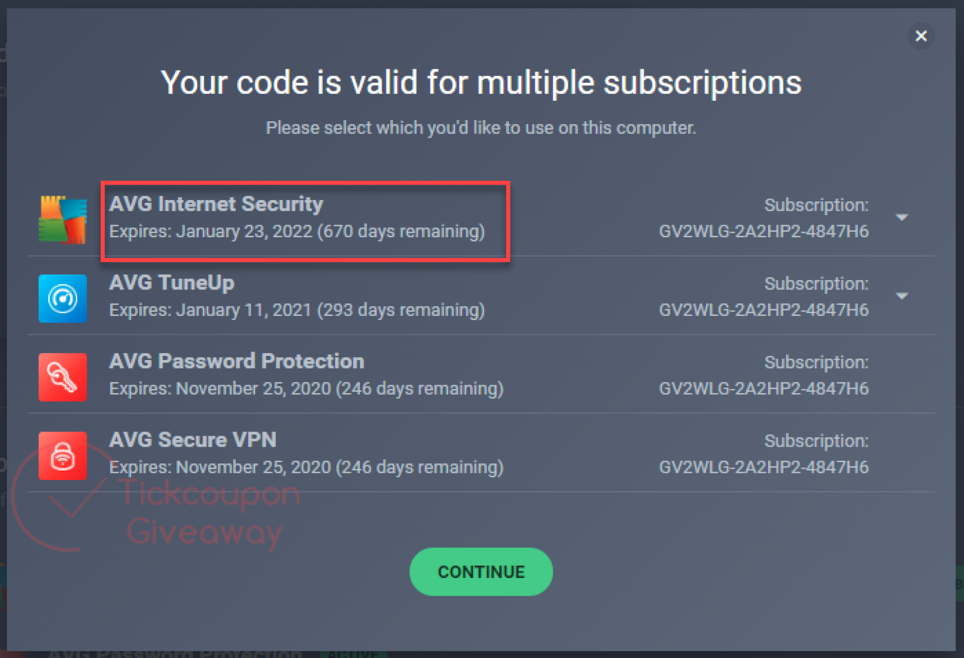Image resolution: width=964 pixels, height=658 pixels.
Task: Close the multiple subscriptions dialog
Action: (x=921, y=36)
